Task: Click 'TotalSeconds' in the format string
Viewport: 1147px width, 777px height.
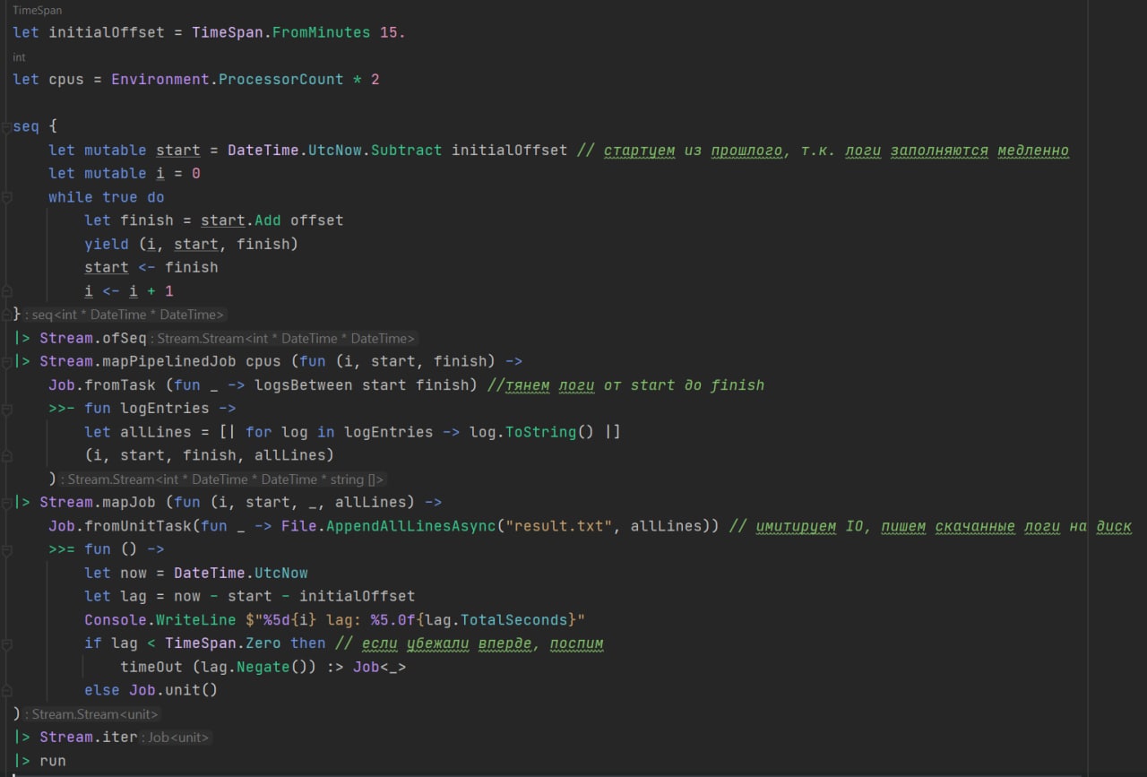Action: point(514,619)
